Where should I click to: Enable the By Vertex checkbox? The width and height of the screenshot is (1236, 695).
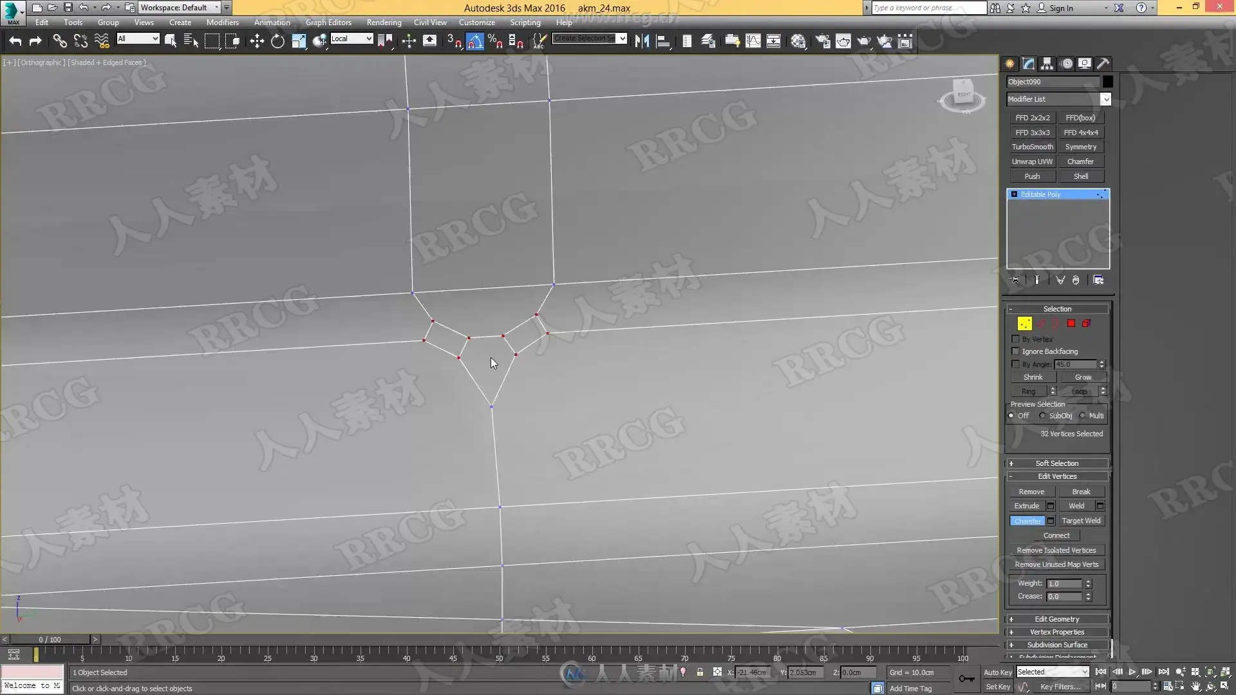(1016, 339)
